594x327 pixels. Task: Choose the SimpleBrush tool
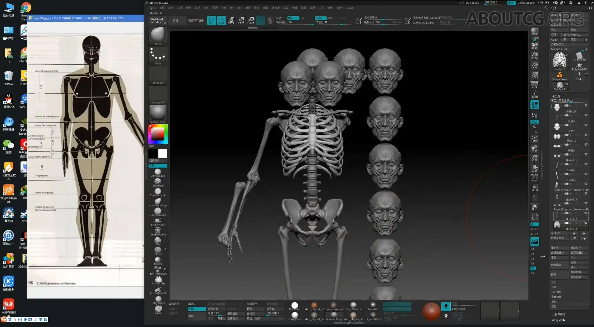[559, 75]
